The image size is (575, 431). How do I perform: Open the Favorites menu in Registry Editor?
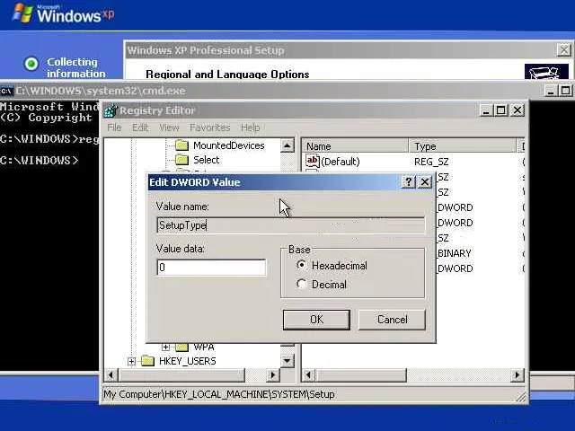[x=209, y=128]
